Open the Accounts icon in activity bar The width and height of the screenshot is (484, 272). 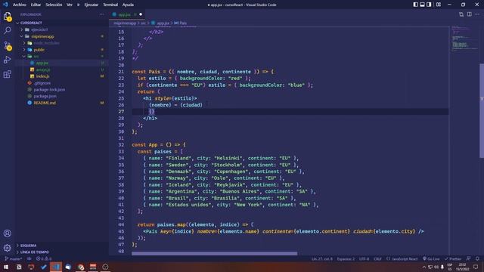coord(8,233)
